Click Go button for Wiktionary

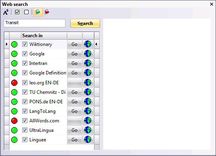pyautogui.click(x=75, y=44)
